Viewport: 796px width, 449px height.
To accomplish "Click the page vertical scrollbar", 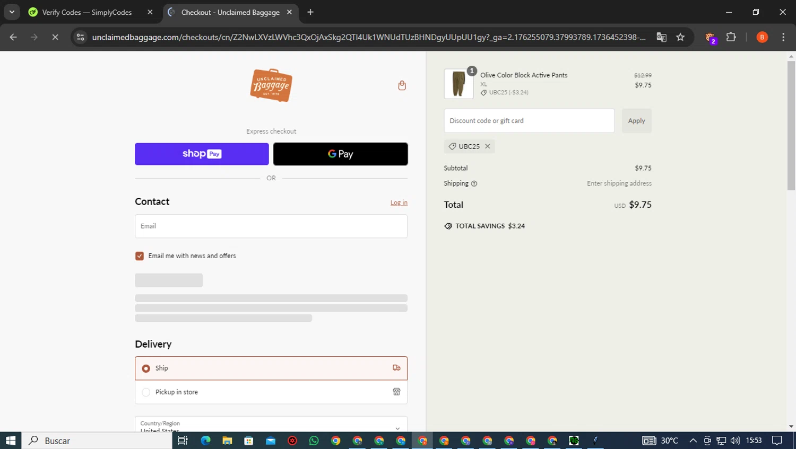I will pyautogui.click(x=791, y=126).
